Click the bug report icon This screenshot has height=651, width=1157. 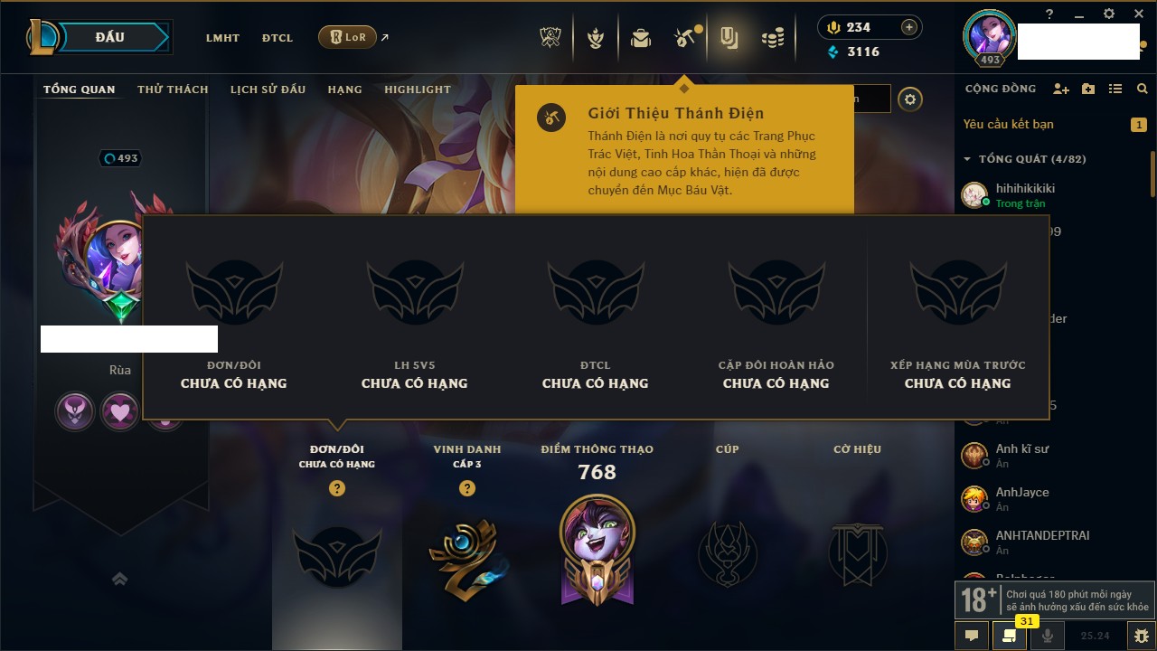click(1141, 636)
